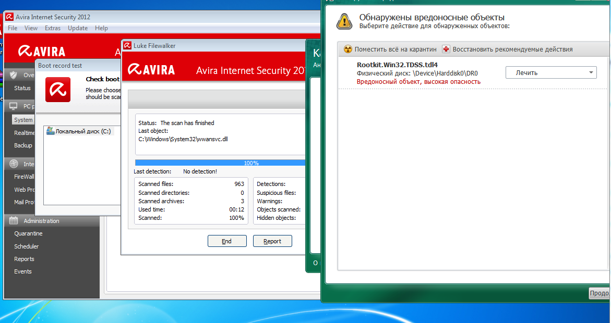
Task: Open the Extras menu in Avira
Action: point(53,28)
